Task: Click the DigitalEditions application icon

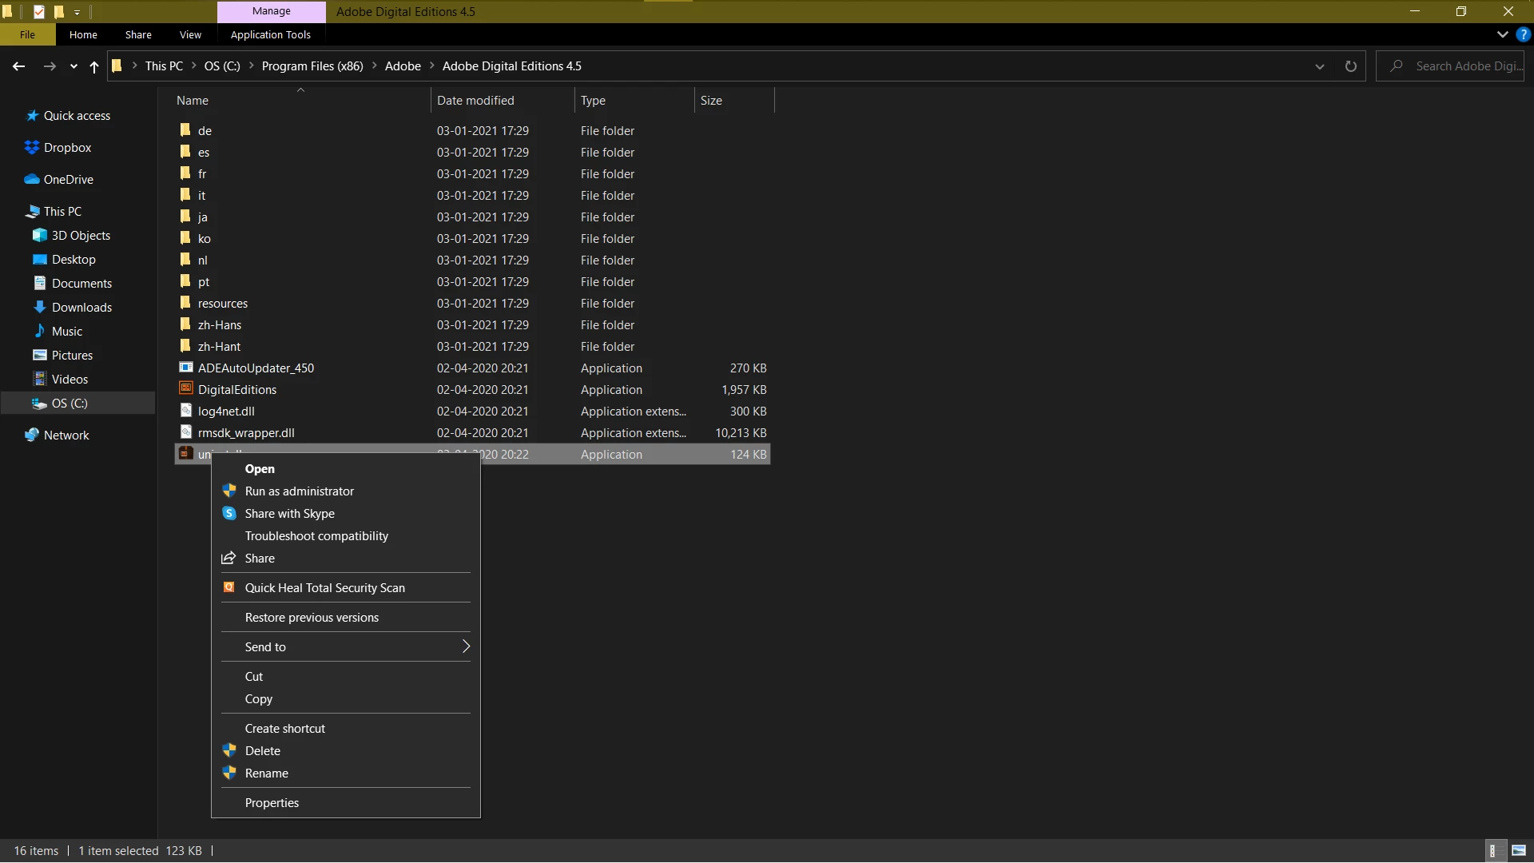Action: (185, 389)
